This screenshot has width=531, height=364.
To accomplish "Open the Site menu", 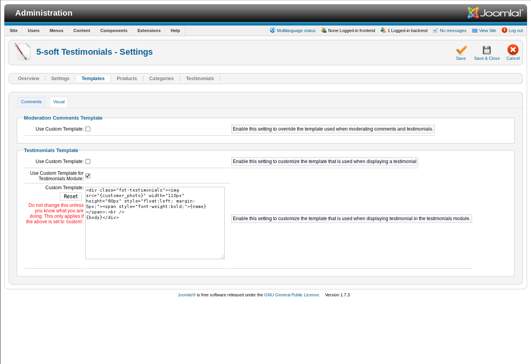I will click(x=14, y=30).
